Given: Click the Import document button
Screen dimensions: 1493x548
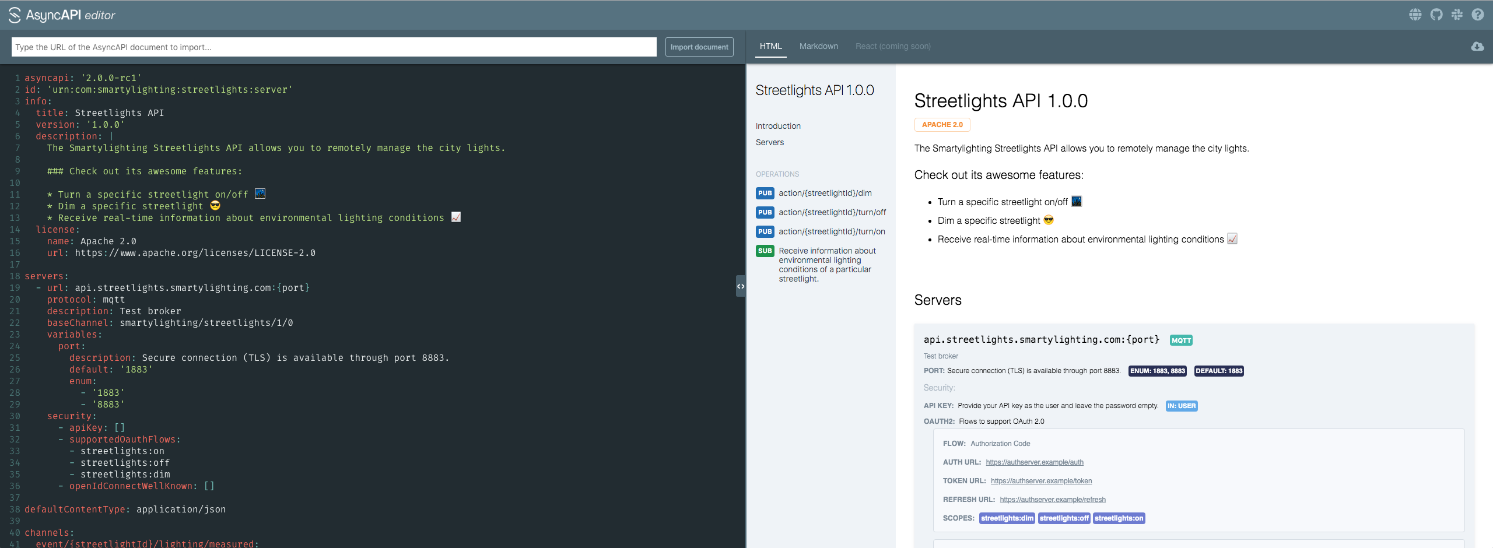Looking at the screenshot, I should tap(699, 47).
